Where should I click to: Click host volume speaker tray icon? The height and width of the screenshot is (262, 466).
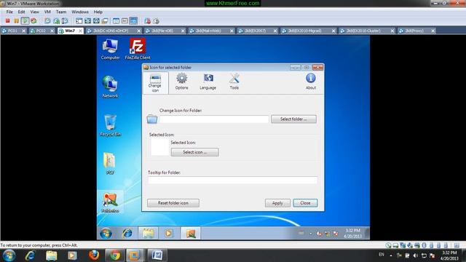[416, 255]
